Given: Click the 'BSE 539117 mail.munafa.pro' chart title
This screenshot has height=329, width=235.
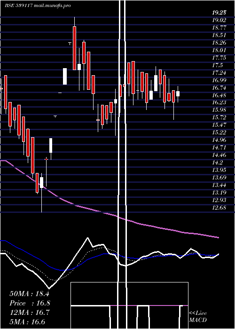Looking at the screenshot, I should tap(38, 6).
